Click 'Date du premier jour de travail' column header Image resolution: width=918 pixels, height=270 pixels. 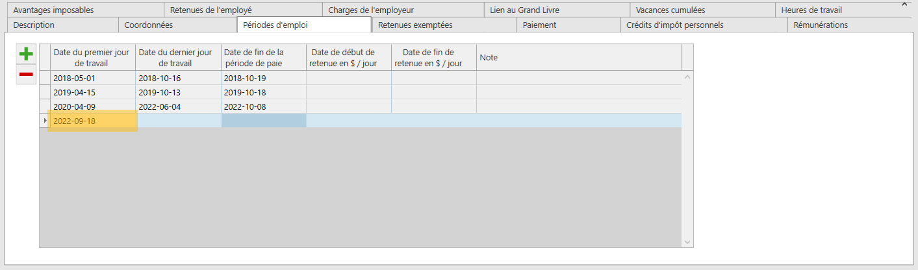click(x=93, y=58)
